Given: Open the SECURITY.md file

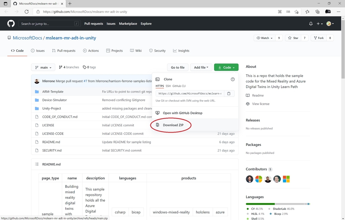Looking at the screenshot, I should coord(52,150).
